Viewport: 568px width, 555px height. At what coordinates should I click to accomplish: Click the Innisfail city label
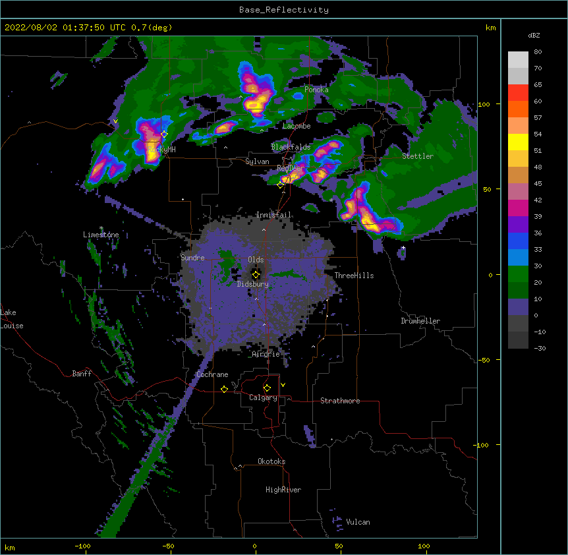pyautogui.click(x=273, y=215)
